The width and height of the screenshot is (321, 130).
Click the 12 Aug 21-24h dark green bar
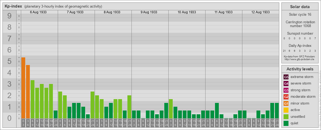(277, 110)
